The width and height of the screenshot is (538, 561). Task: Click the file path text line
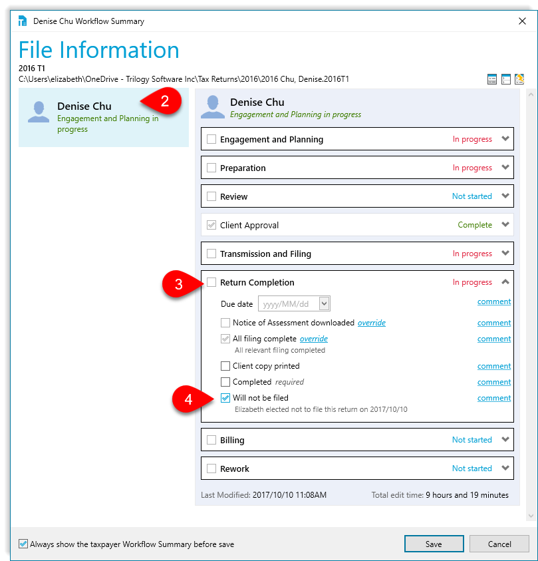(x=184, y=79)
